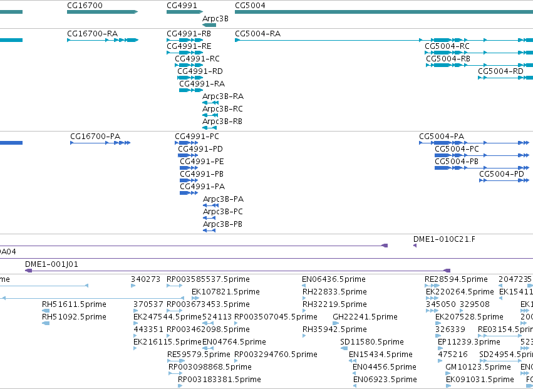Select protein Arpc3B-PB

point(222,224)
